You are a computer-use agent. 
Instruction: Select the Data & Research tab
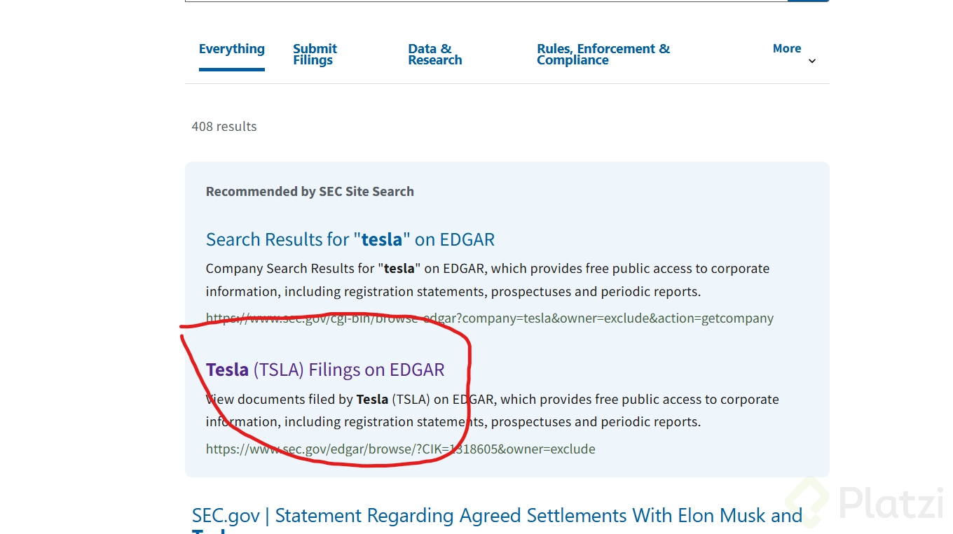click(x=434, y=54)
